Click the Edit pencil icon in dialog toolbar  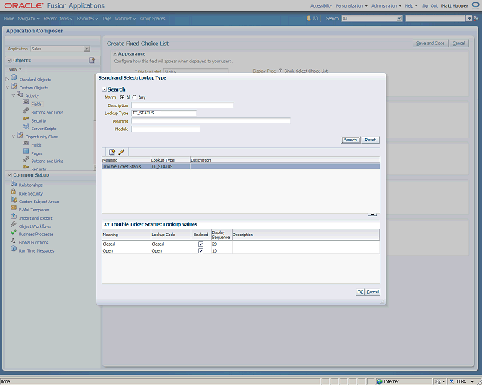(121, 152)
